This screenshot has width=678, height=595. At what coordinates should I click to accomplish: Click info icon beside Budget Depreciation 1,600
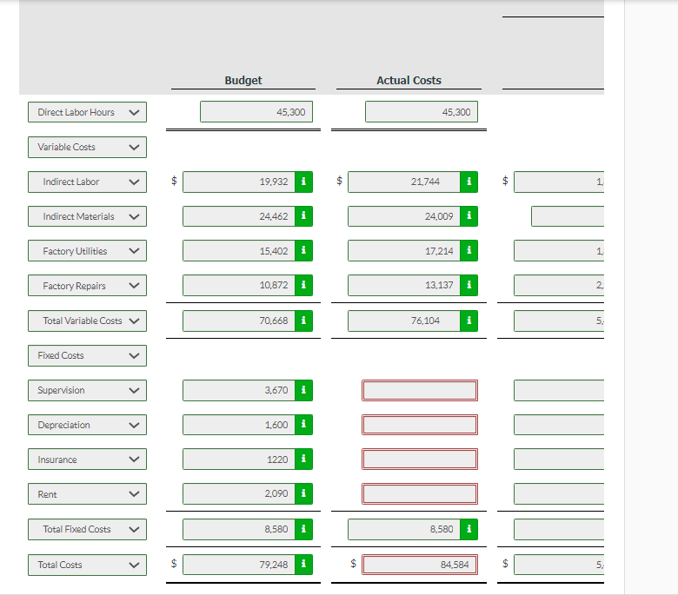coord(303,425)
